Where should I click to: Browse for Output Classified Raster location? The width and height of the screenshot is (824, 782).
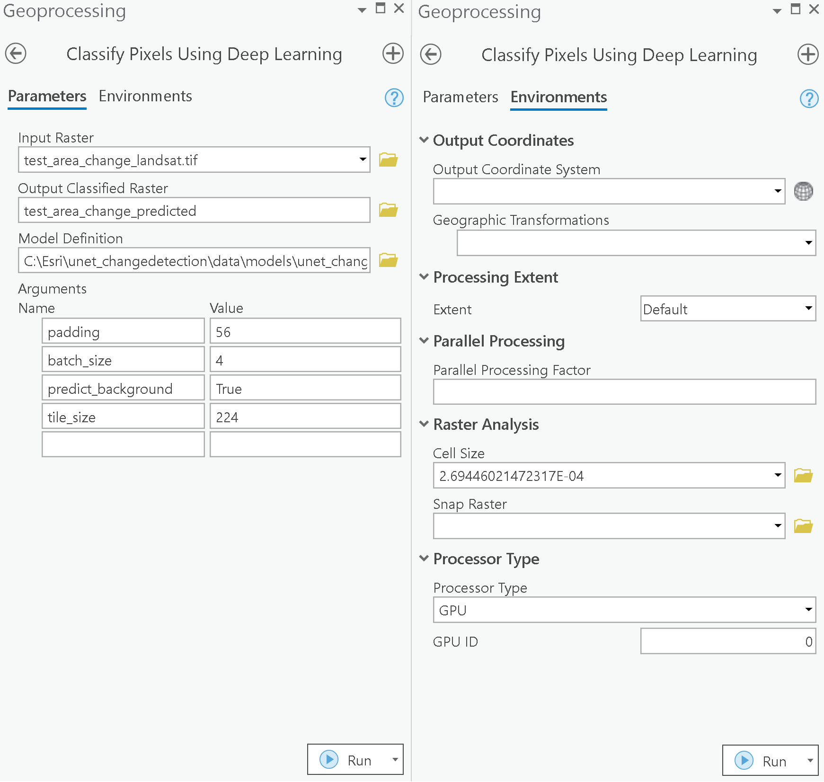(x=388, y=210)
